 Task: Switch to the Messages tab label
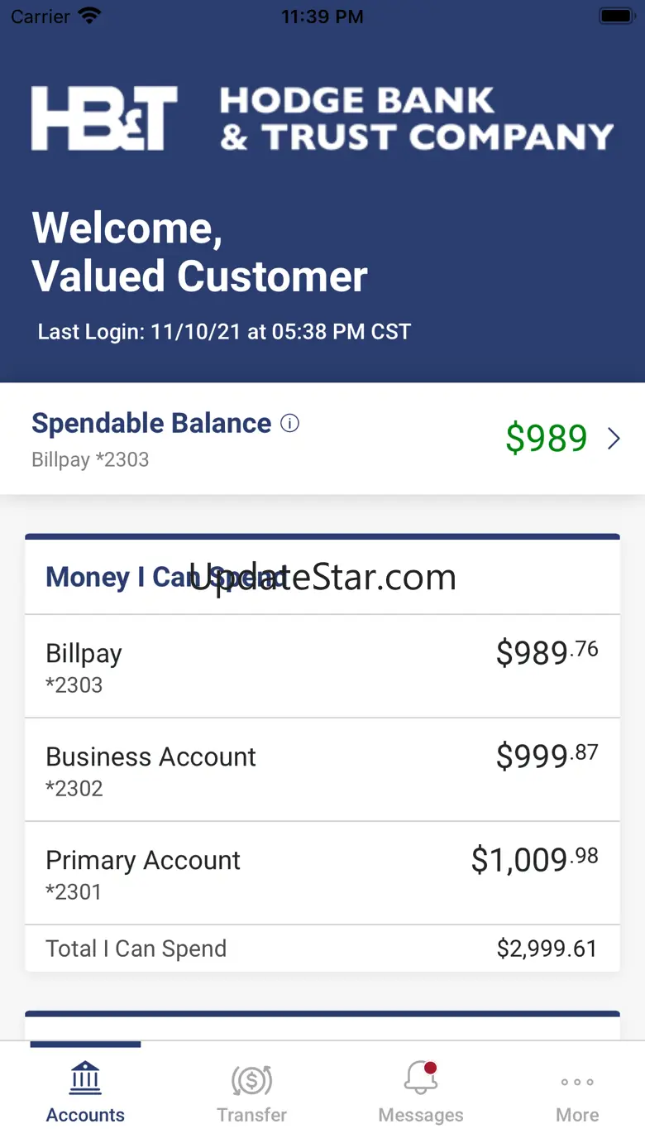[x=421, y=1115]
